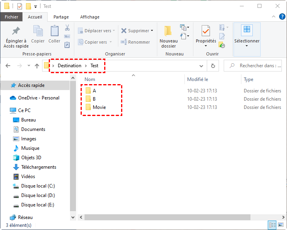Click the Supprimer red X button
The height and width of the screenshot is (230, 287).
[x=135, y=31]
